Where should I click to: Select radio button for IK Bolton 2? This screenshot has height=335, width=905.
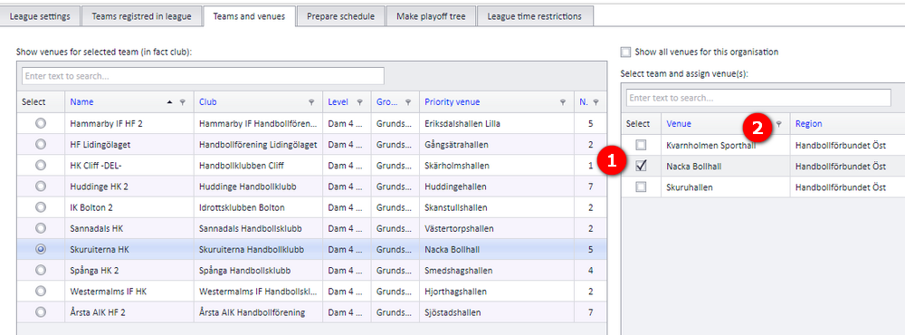pos(41,207)
